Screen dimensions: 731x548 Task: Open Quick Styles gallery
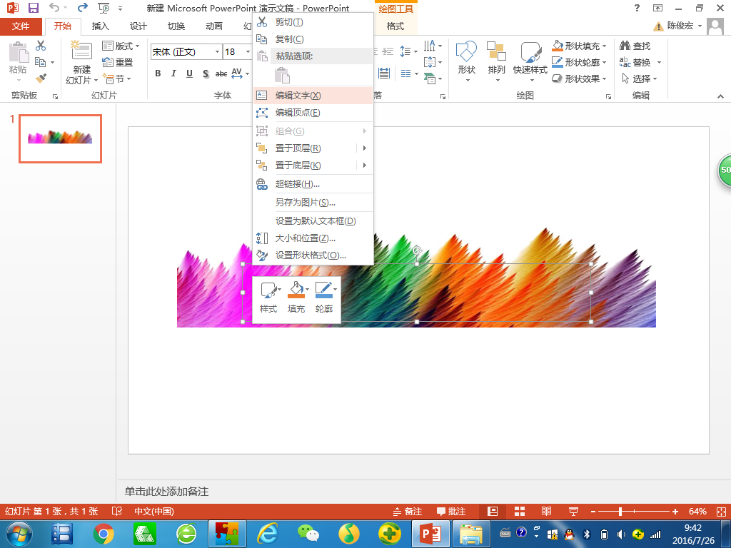[530, 61]
